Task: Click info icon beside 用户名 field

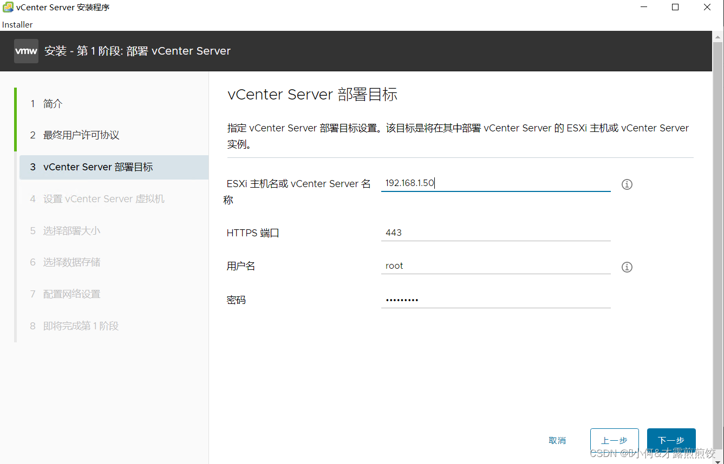Action: point(627,267)
